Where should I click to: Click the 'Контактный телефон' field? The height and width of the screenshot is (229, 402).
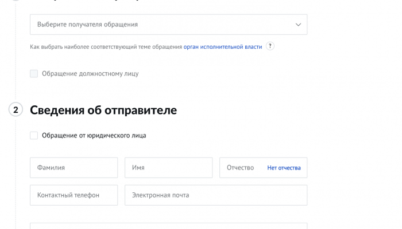(74, 195)
